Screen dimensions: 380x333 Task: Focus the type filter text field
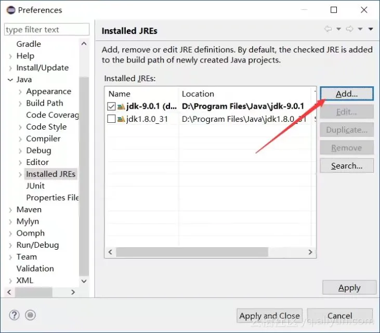[47, 30]
